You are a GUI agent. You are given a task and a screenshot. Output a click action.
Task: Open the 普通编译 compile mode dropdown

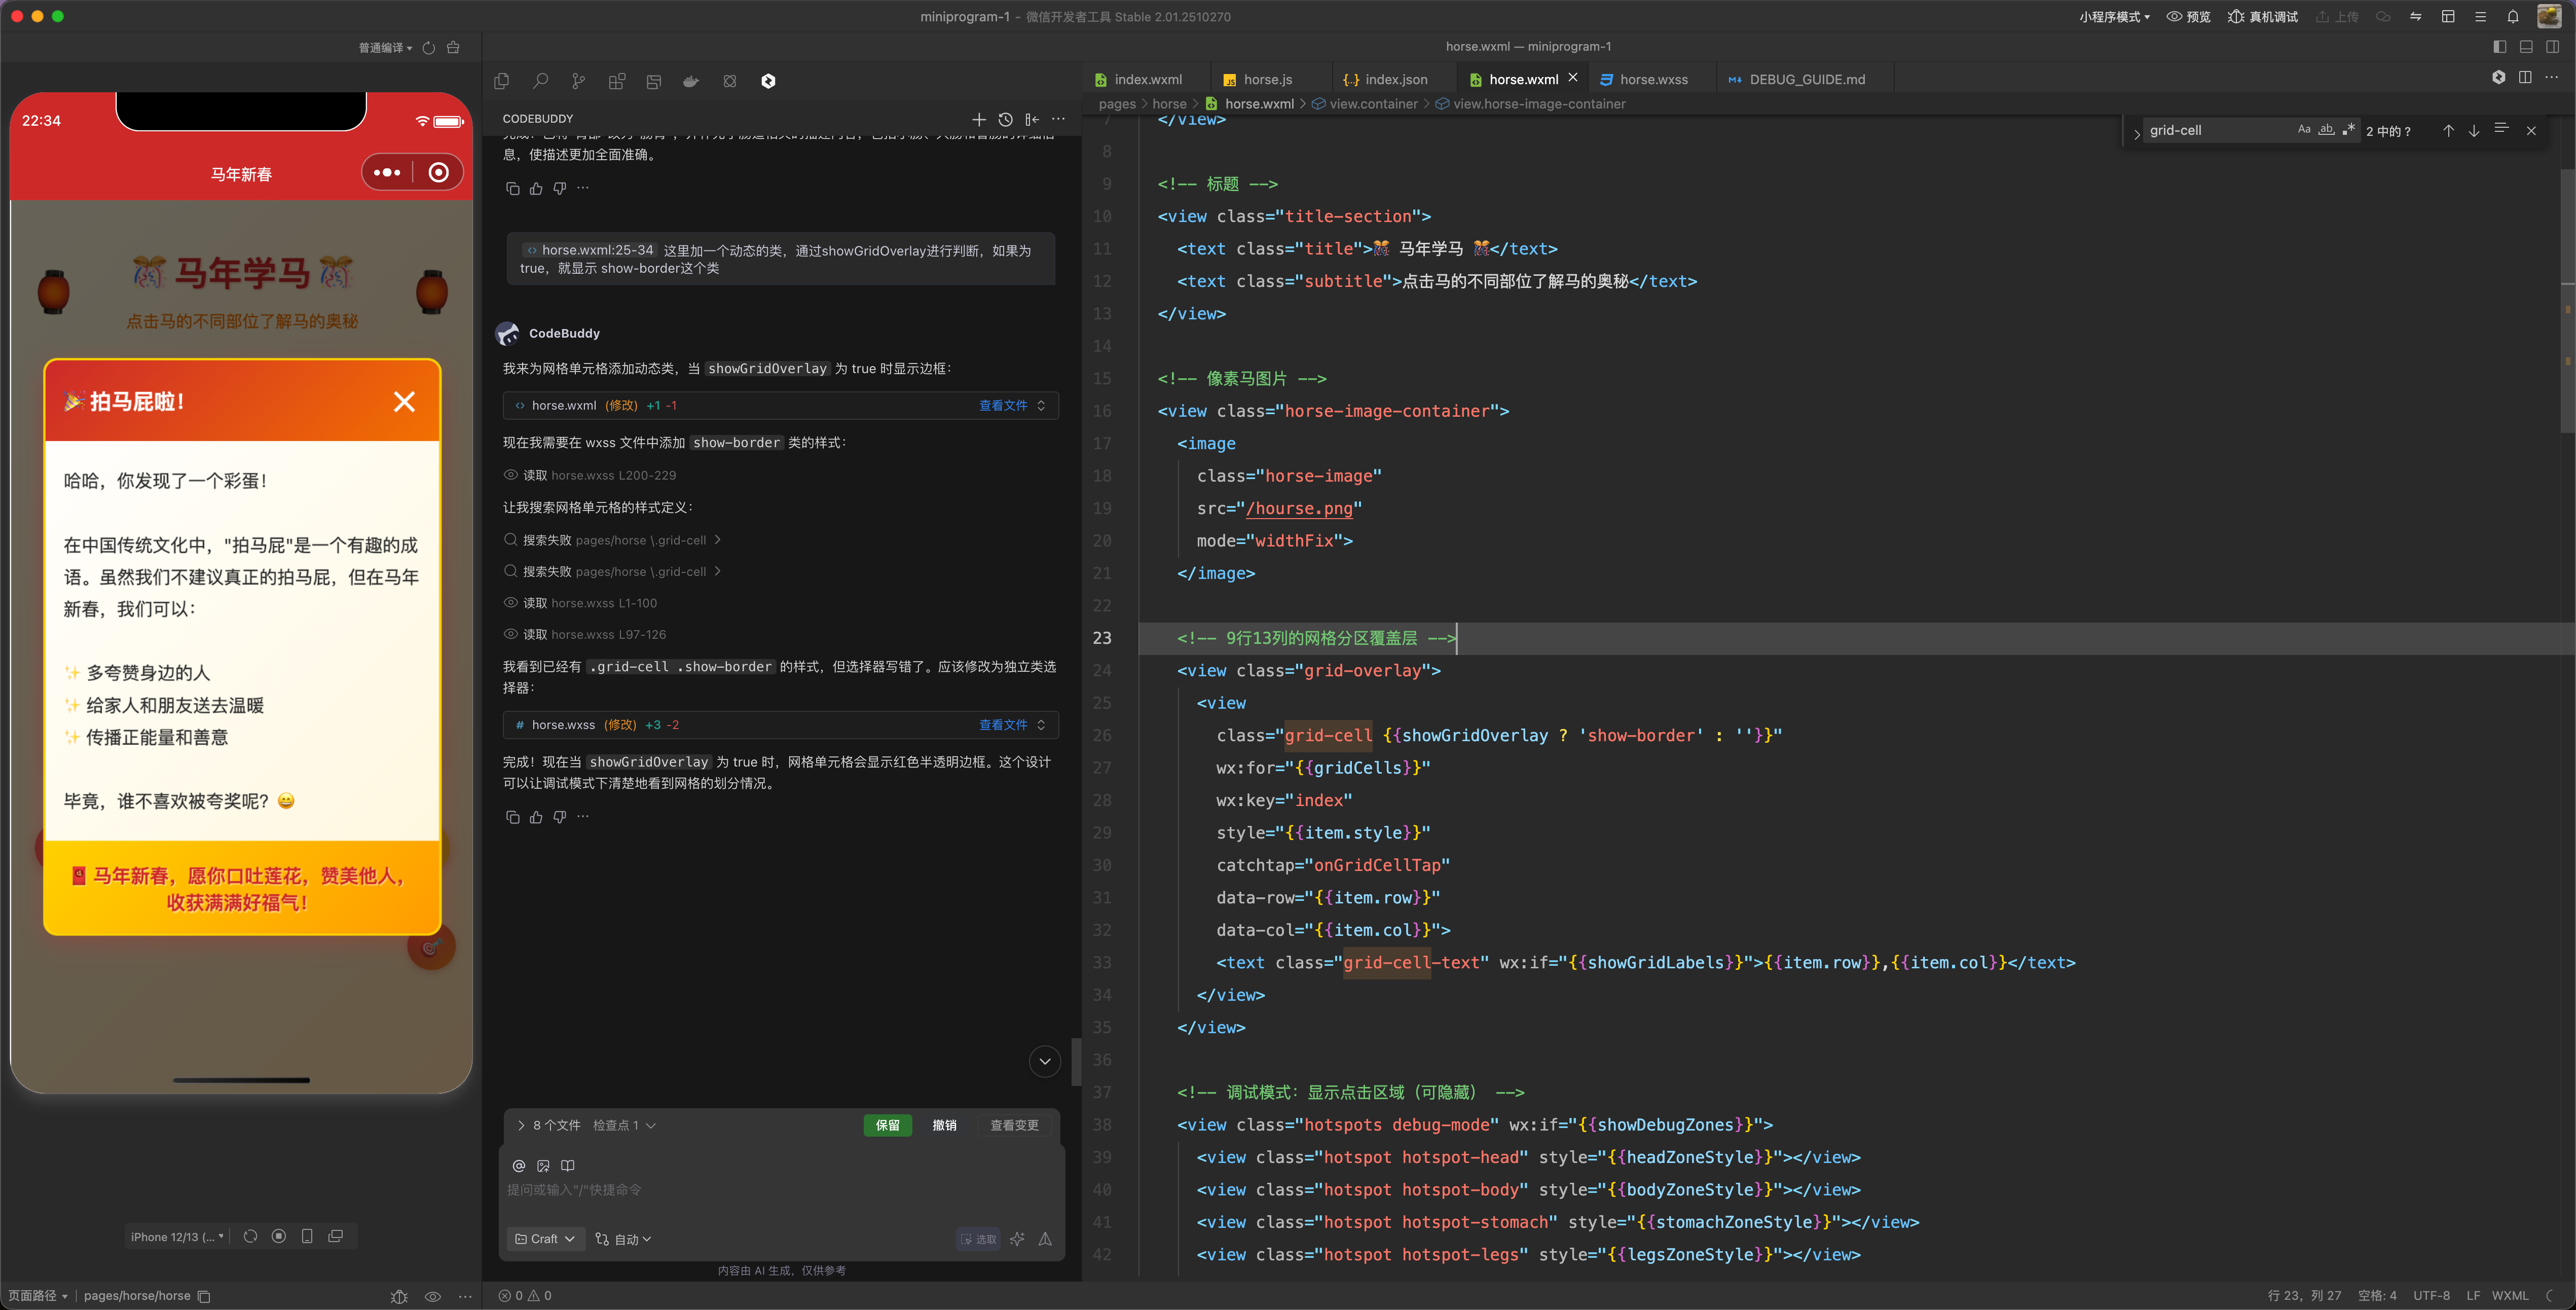[385, 47]
